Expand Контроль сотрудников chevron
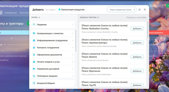The image size is (169, 92). coord(73,48)
